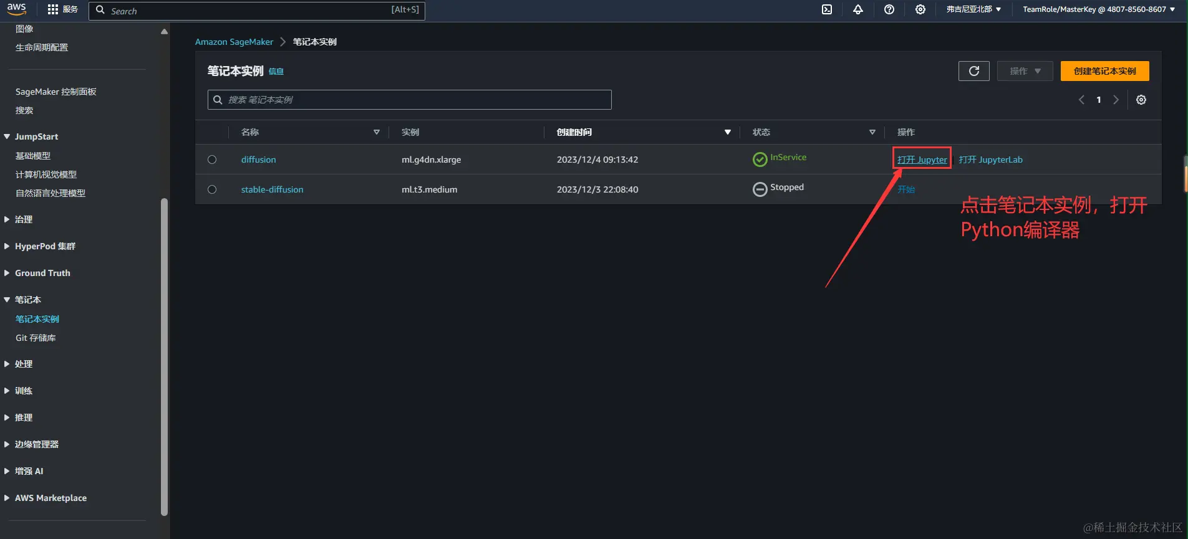Click the notebook instance search box

410,100
